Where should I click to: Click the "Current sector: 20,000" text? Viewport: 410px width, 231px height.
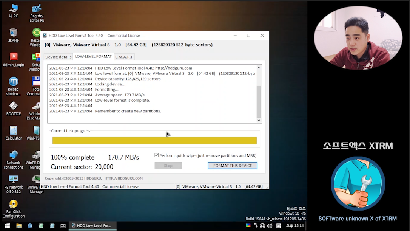click(x=82, y=167)
